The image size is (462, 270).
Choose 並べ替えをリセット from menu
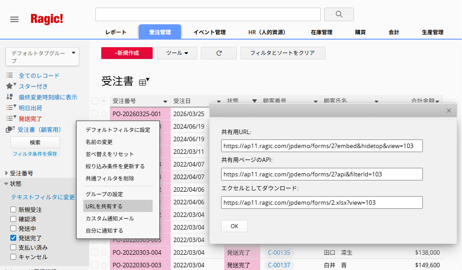pos(118,154)
